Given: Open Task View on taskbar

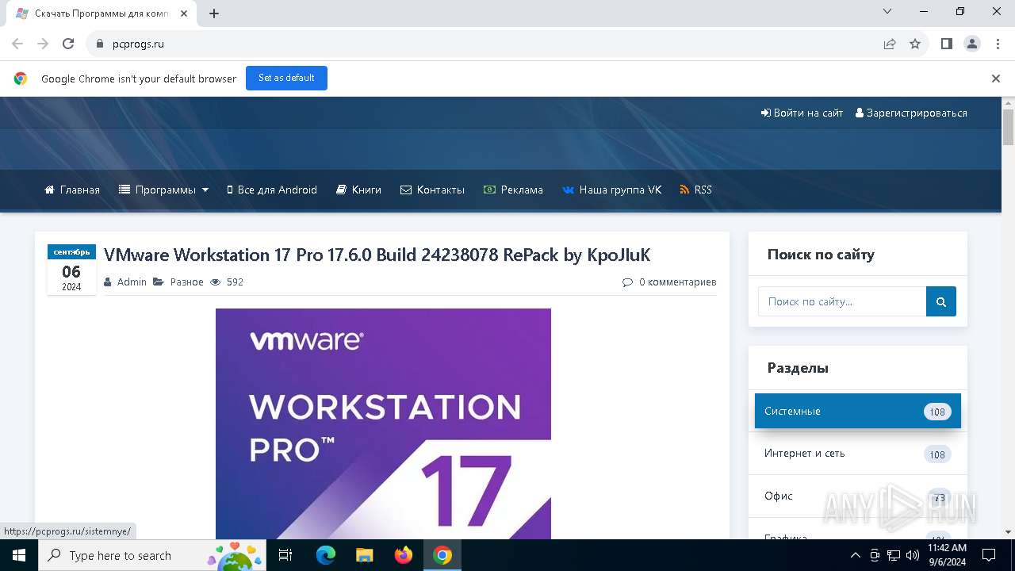Looking at the screenshot, I should coord(285,555).
